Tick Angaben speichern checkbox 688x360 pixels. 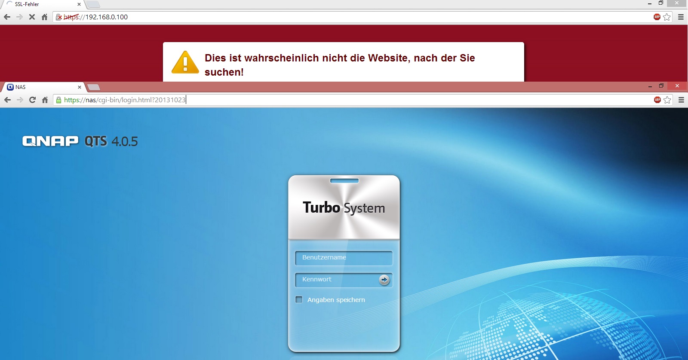[x=299, y=299]
